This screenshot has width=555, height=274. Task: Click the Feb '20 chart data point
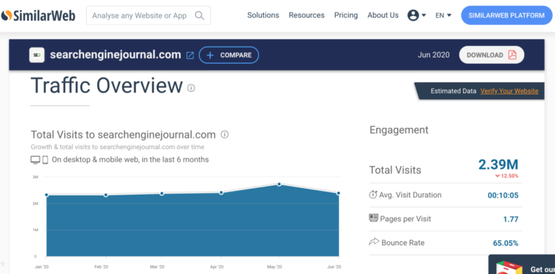point(106,195)
